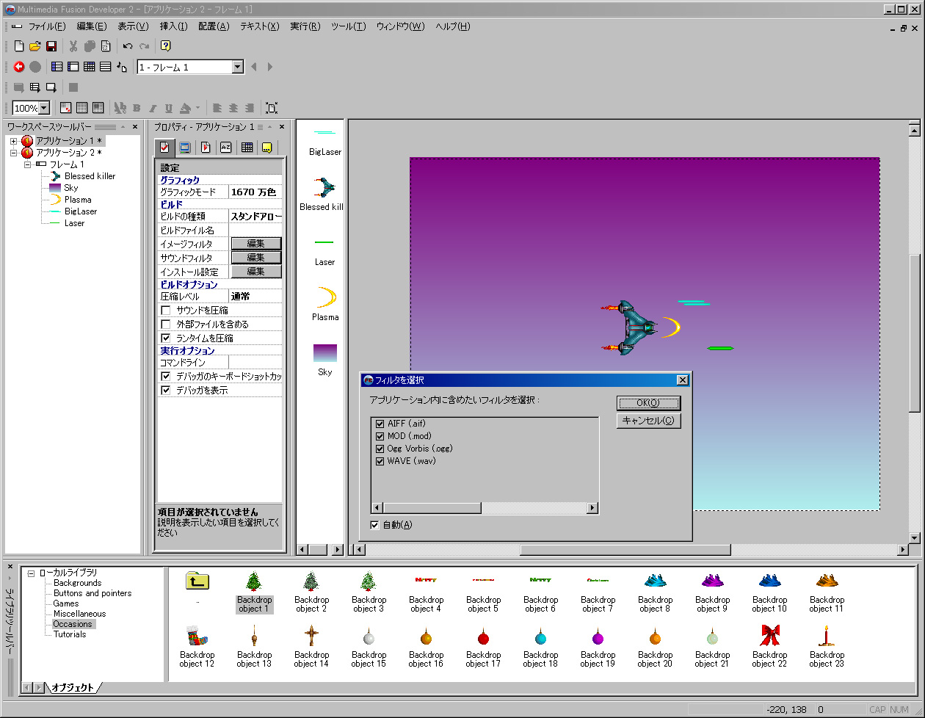Open file with the yellow folder icon

tap(35, 46)
